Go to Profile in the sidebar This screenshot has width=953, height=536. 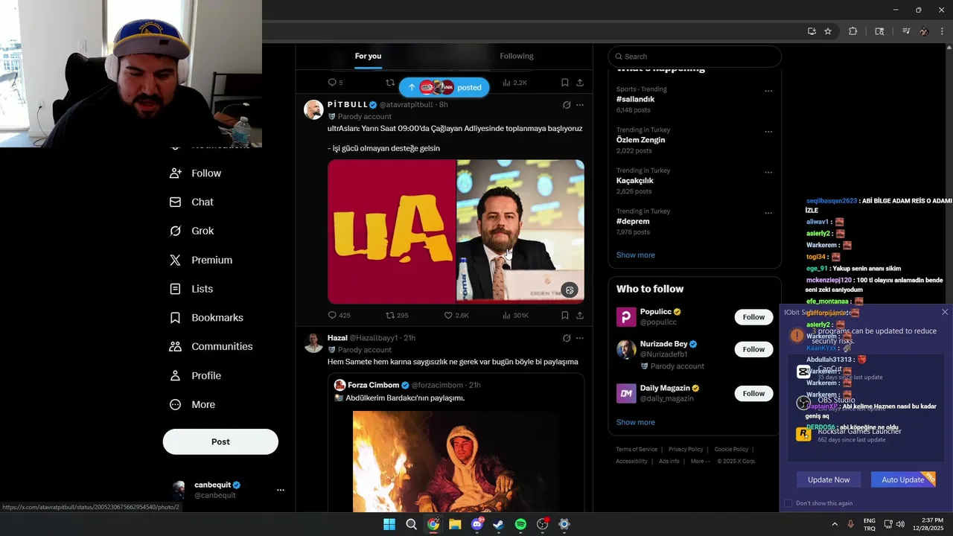click(195, 376)
